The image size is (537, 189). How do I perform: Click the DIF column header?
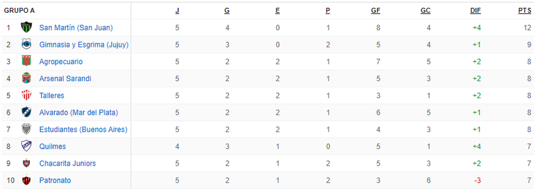[476, 11]
